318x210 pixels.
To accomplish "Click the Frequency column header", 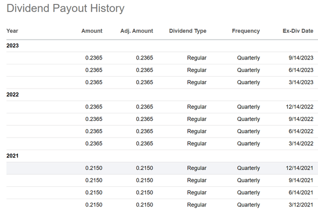I will 245,31.
